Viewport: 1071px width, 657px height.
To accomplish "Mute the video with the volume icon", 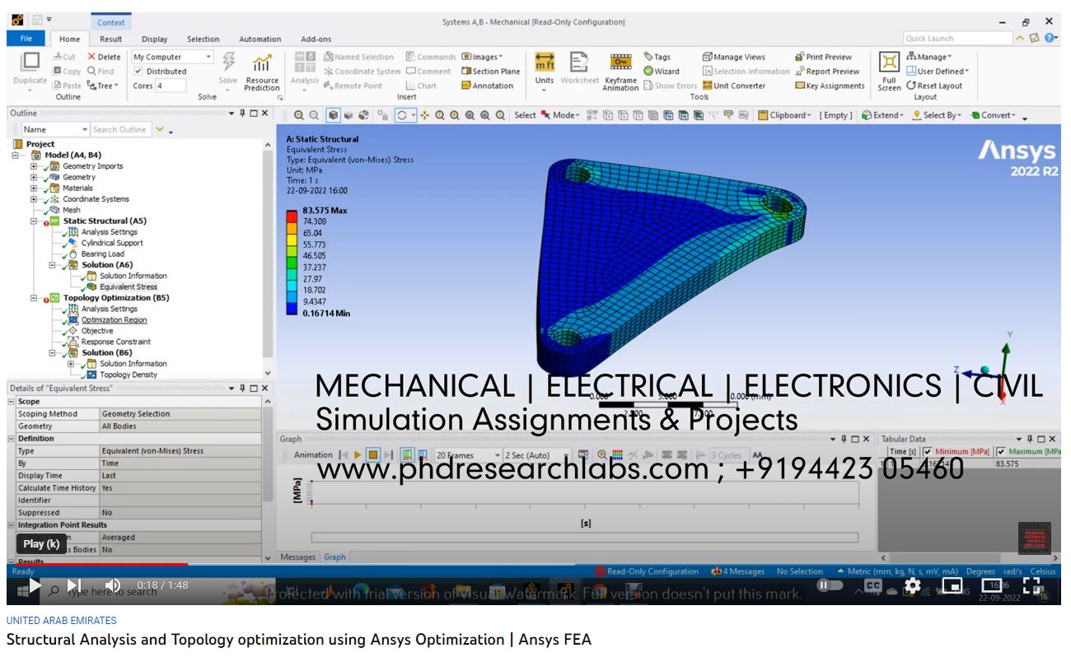I will [x=112, y=585].
